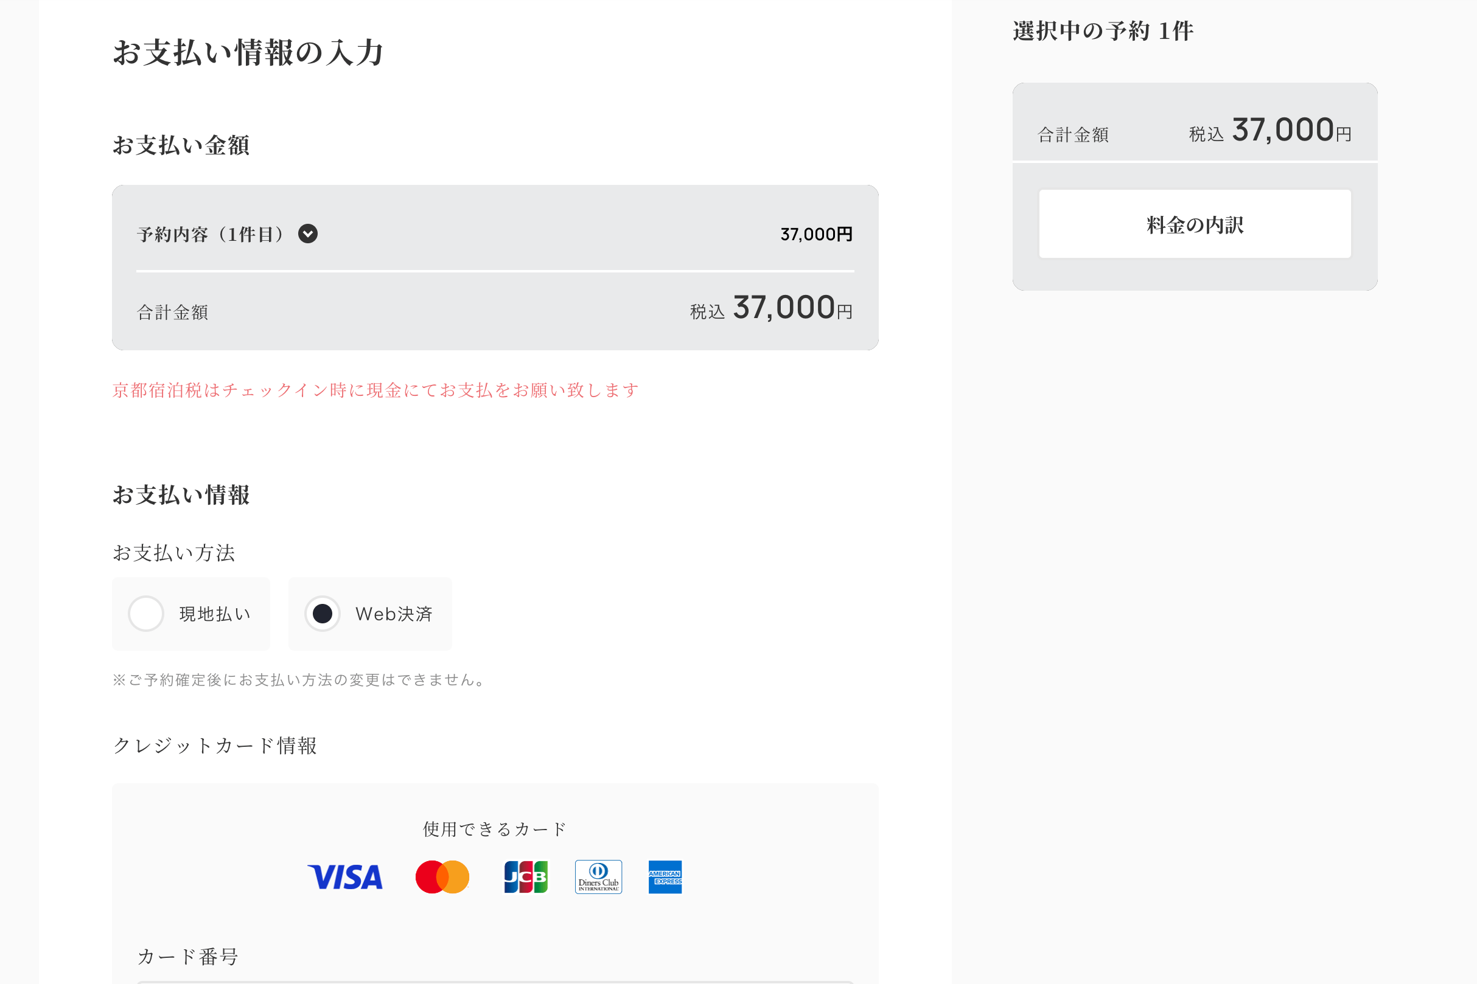The image size is (1477, 984).
Task: Click the 選択中の予約 1件 header
Action: click(1103, 30)
